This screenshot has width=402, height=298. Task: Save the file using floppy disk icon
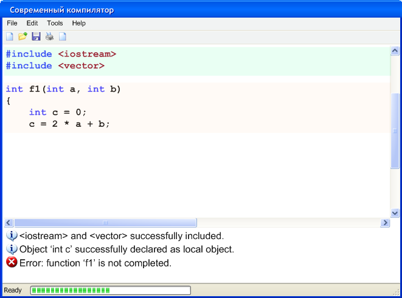coord(36,36)
